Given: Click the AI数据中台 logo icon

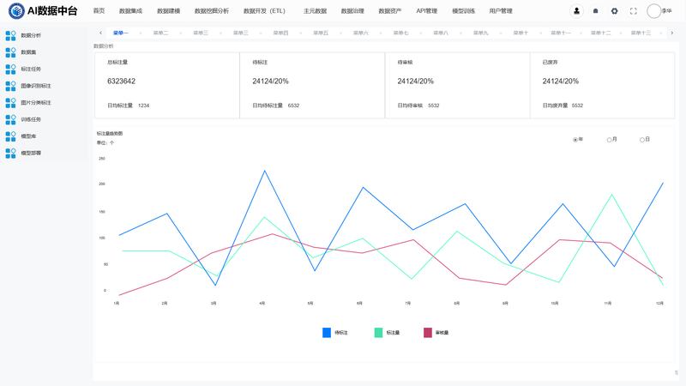Looking at the screenshot, I should (x=16, y=11).
